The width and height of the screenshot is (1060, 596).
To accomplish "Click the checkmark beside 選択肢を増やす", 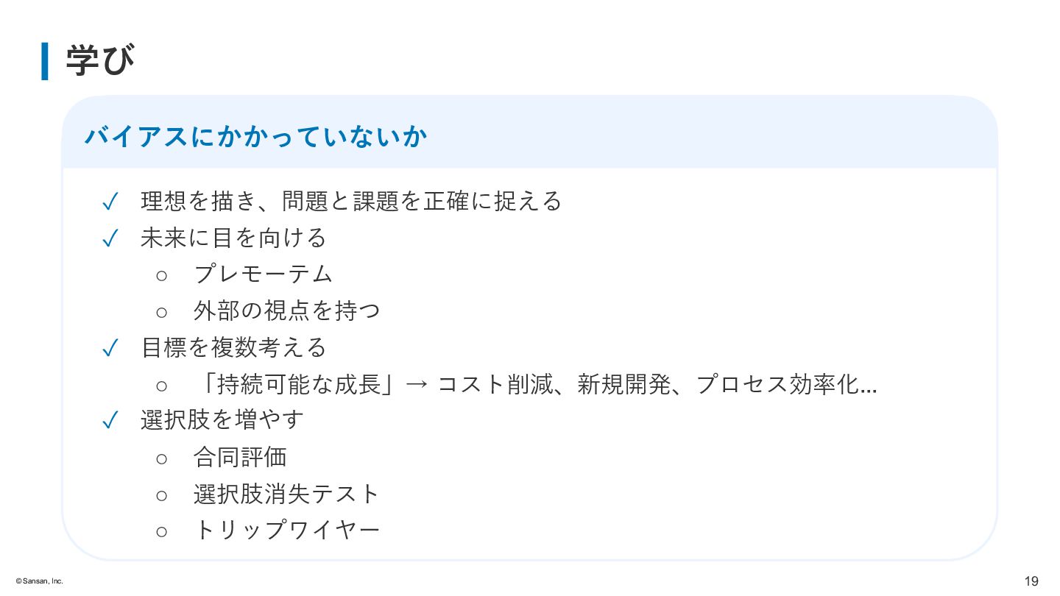I will 110,420.
